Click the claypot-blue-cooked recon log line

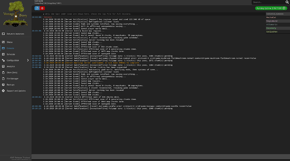pos(150,58)
